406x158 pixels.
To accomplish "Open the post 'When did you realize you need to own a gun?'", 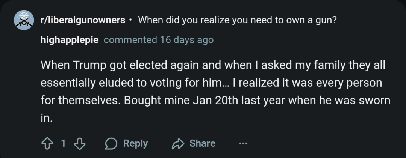I will (237, 20).
